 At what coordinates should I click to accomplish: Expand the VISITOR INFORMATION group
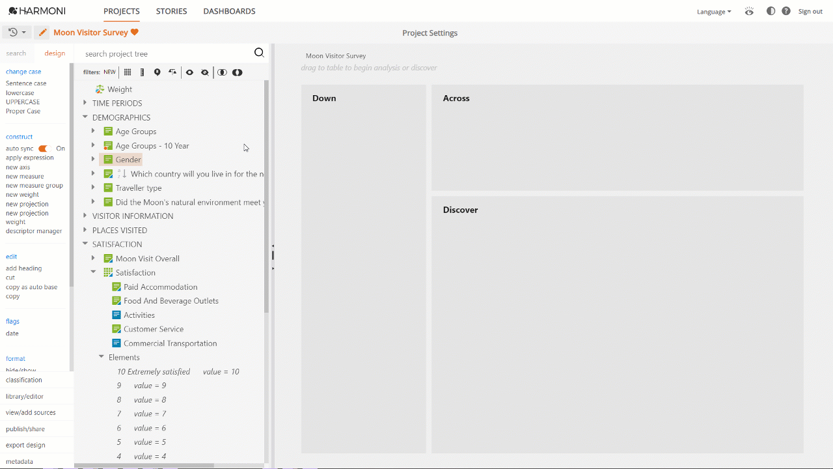point(85,216)
